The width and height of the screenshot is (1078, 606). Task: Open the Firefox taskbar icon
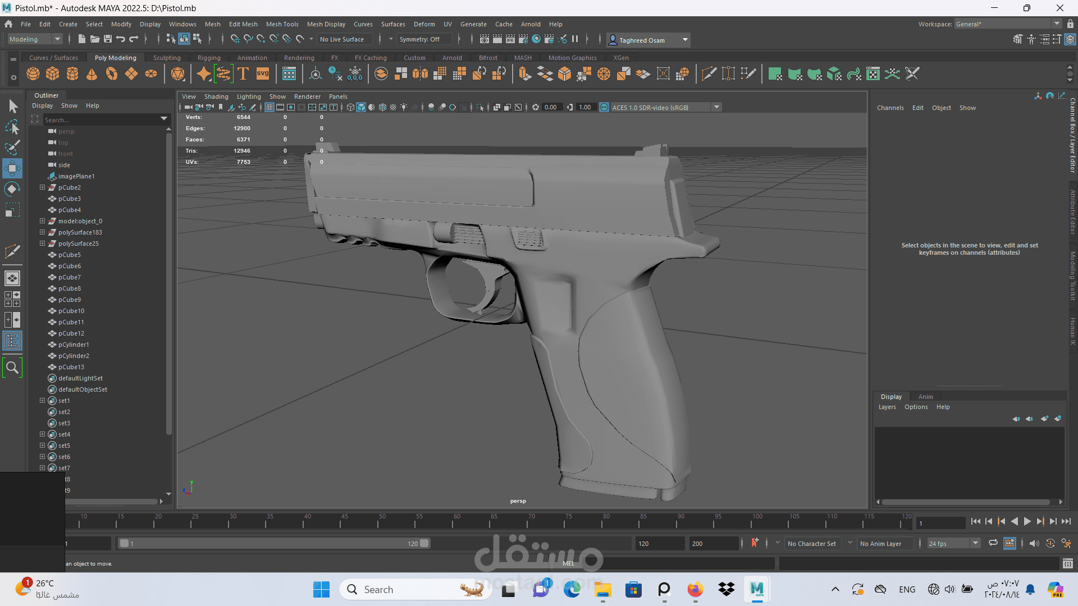click(695, 589)
